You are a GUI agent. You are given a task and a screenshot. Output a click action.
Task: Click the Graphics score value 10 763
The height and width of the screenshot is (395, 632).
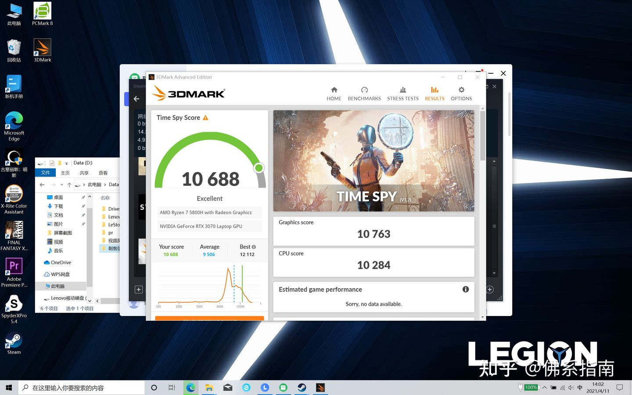(373, 234)
